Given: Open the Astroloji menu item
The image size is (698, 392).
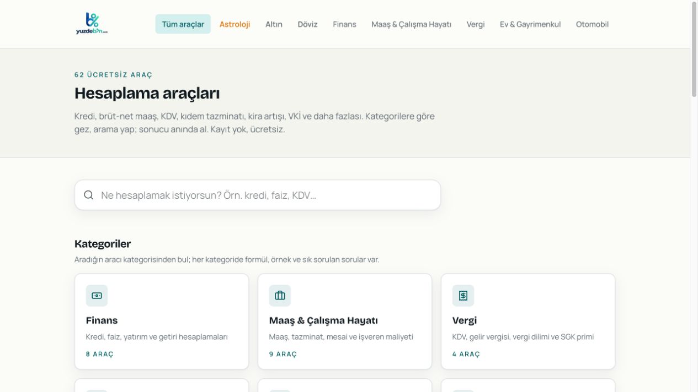Looking at the screenshot, I should pyautogui.click(x=235, y=24).
